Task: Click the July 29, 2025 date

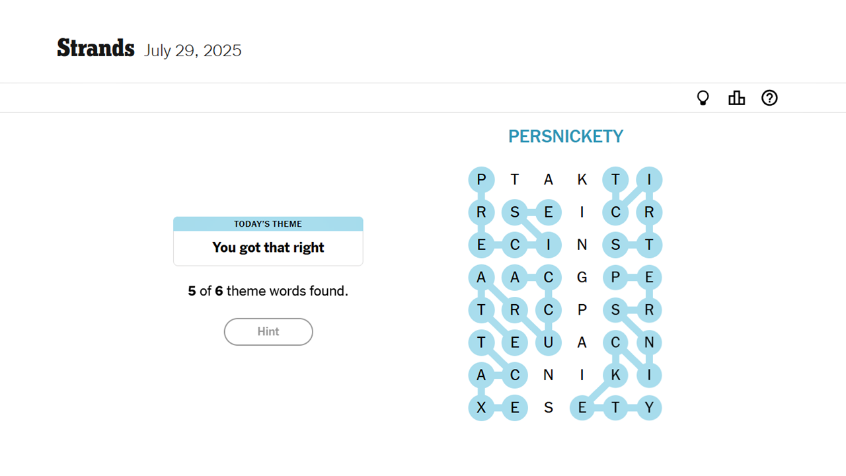Action: point(192,51)
